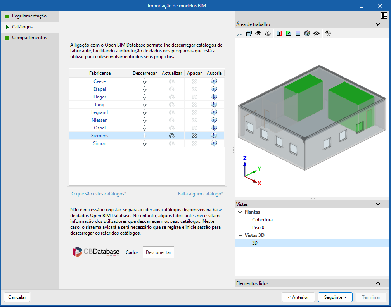
Task: Download the Hager catalog
Action: (144, 97)
